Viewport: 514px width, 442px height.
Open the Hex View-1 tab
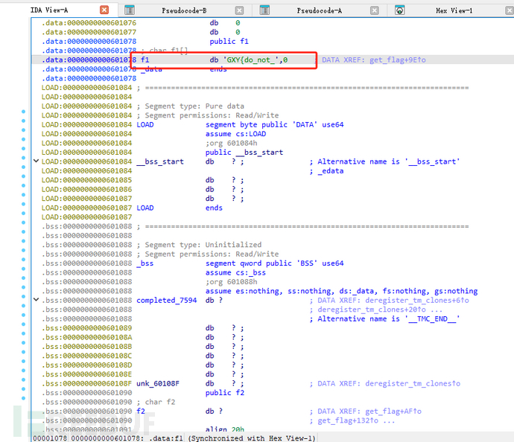tap(454, 10)
